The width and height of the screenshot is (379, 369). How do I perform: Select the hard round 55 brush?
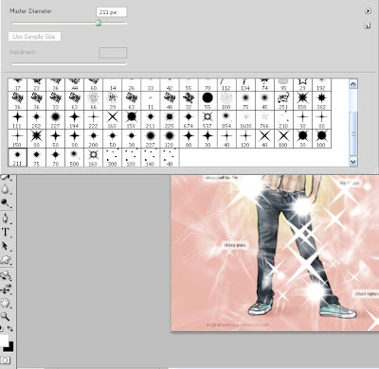pyautogui.click(x=208, y=100)
